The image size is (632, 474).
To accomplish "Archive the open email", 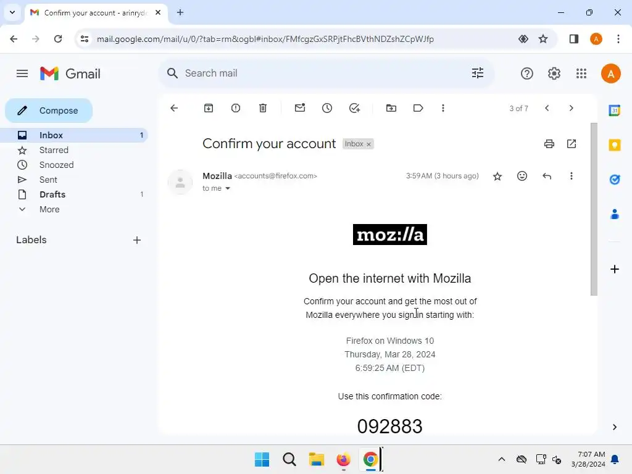I will (x=209, y=108).
